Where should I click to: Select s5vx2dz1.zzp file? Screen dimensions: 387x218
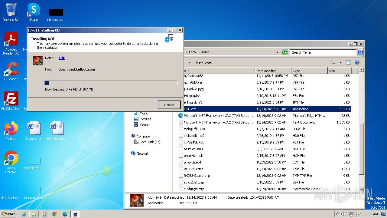click(264, 182)
